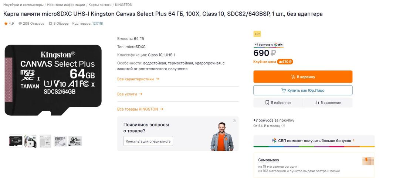Click the crown club price badge
The width and height of the screenshot is (403, 178).
(285, 62)
